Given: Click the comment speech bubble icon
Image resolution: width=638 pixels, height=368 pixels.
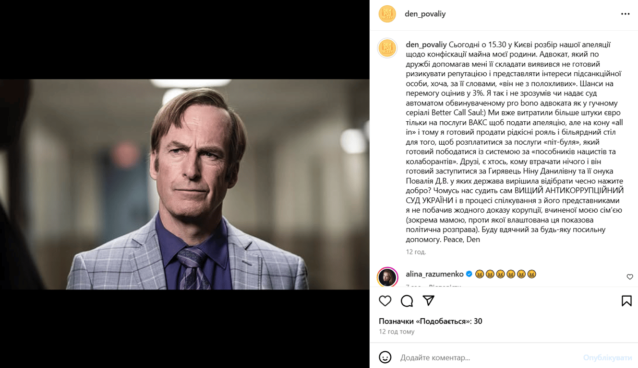Looking at the screenshot, I should point(407,300).
